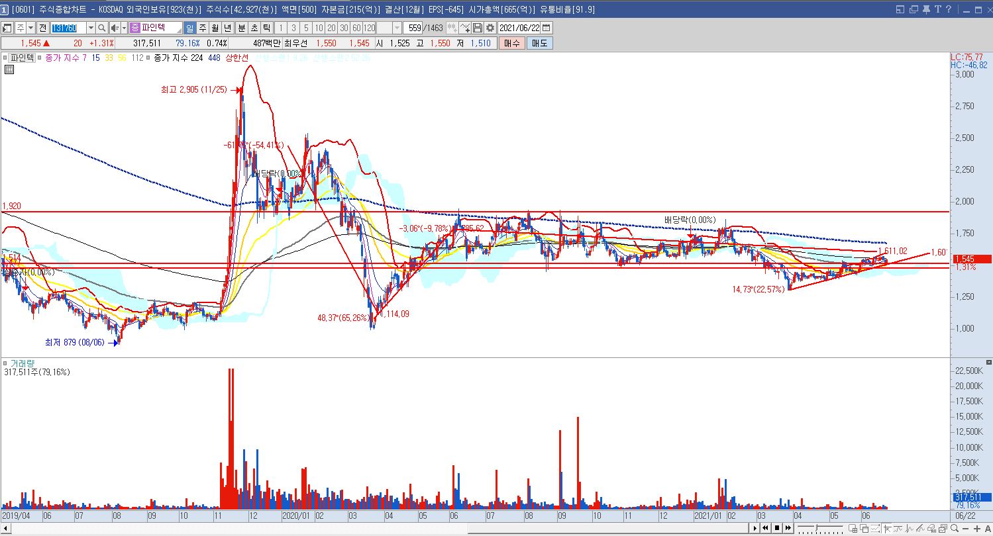
Task: Select monthly 월 period
Action: pos(215,28)
